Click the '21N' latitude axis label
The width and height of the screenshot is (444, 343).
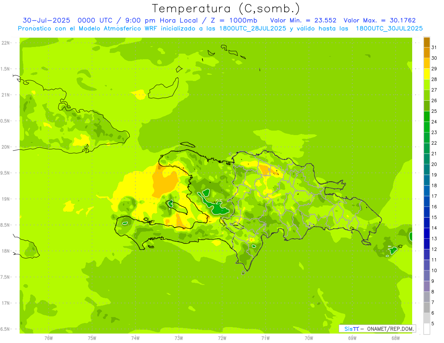[5, 95]
